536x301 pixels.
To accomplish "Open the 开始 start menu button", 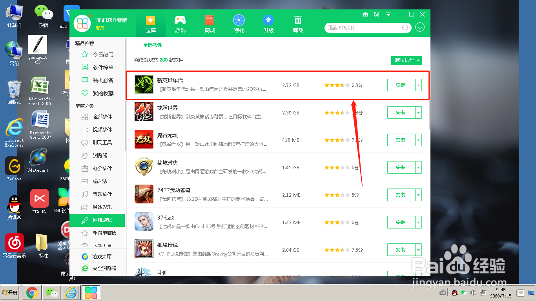I will point(10,292).
